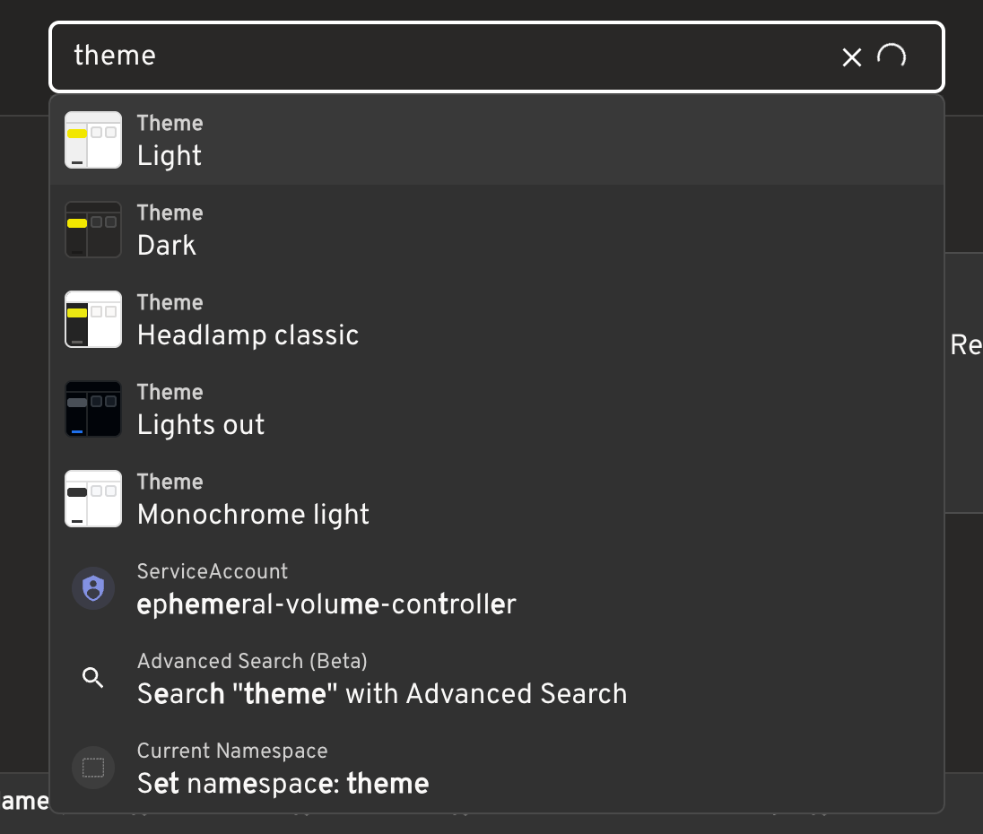Click the Advanced Search magnifier icon
Viewport: 983px width, 834px height.
(92, 677)
